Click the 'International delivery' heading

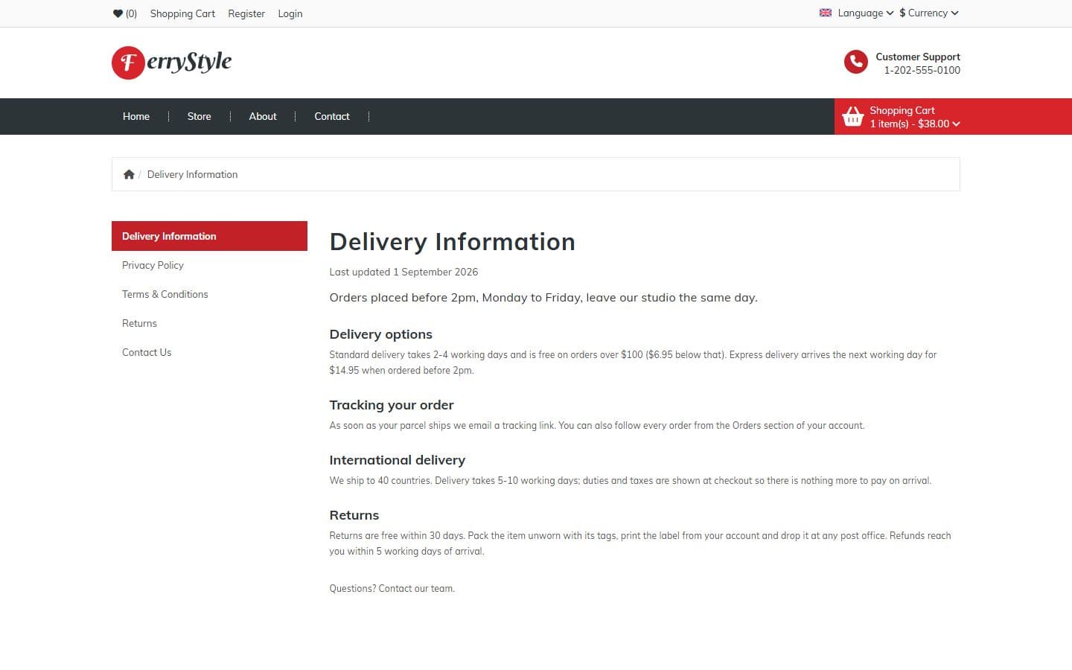coord(397,460)
